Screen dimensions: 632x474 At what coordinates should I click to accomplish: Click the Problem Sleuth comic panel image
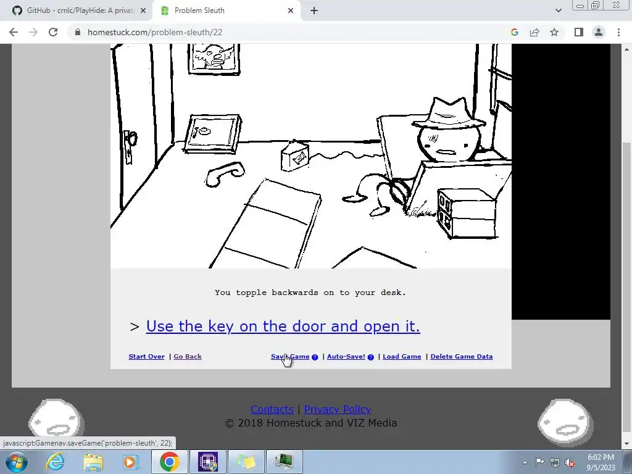(311, 156)
